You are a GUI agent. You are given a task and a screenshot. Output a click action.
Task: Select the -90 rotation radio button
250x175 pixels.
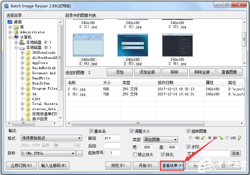191,138
